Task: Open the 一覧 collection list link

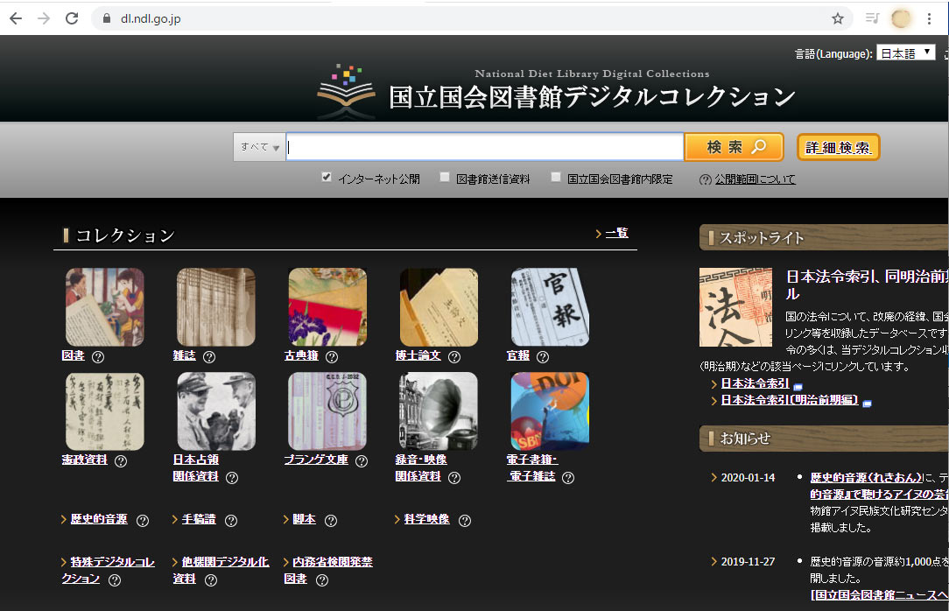Action: [x=616, y=233]
